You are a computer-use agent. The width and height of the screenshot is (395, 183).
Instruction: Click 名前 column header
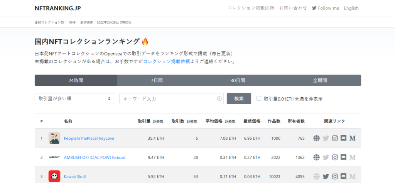coord(68,121)
